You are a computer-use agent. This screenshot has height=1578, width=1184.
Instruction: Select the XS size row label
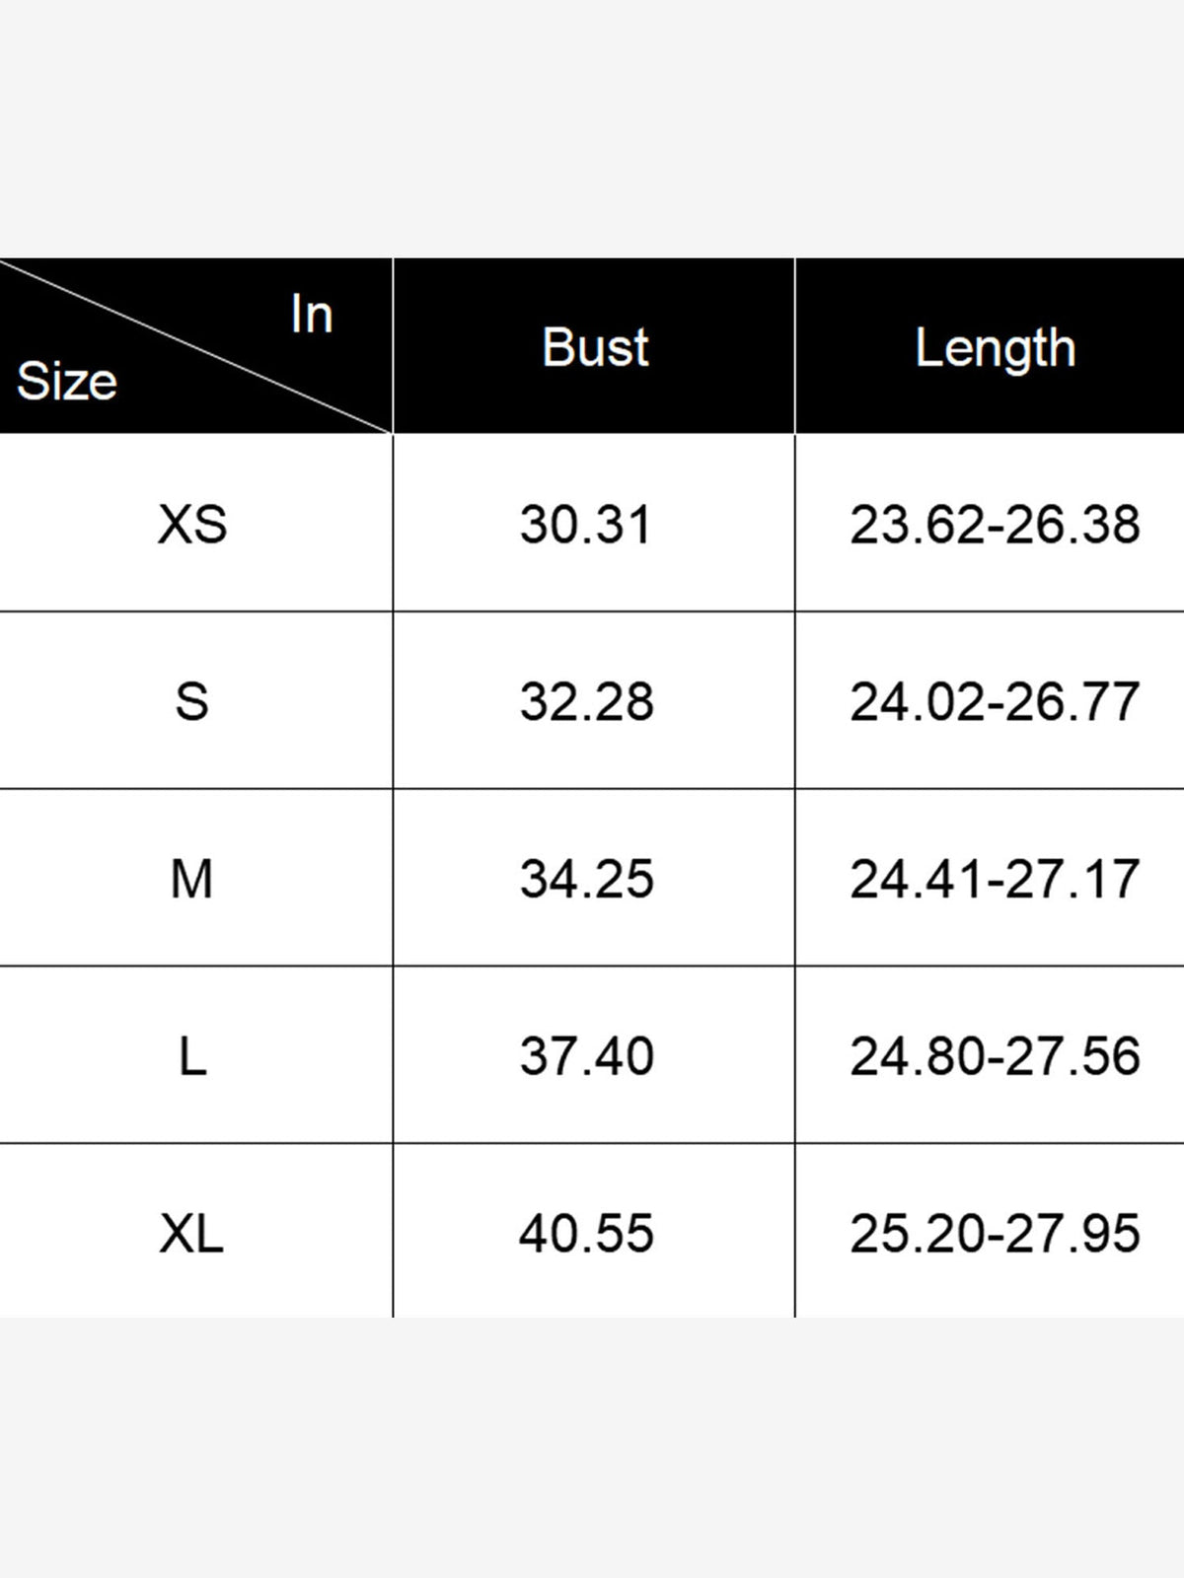click(192, 524)
